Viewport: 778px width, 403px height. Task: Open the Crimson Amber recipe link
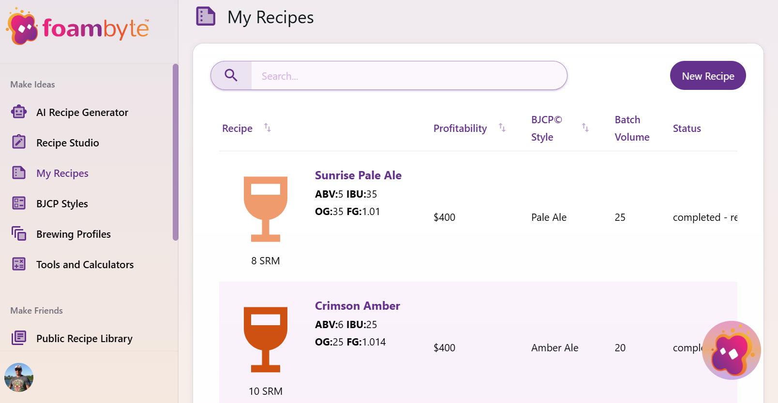[357, 306]
